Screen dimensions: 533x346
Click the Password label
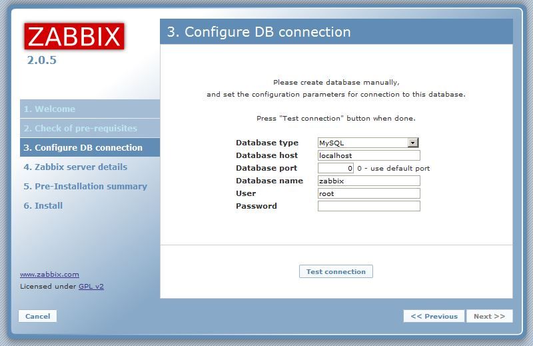point(257,206)
